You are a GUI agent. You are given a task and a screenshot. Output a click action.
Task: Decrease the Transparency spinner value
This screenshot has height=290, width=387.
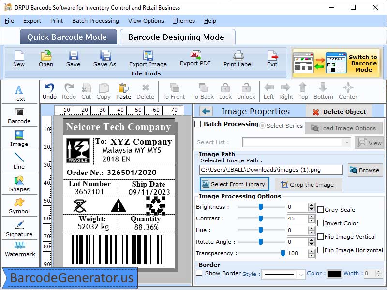[311, 255]
